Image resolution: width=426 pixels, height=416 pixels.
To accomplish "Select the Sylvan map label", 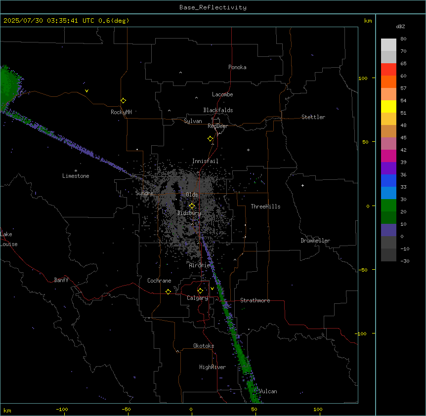I will pyautogui.click(x=193, y=121).
